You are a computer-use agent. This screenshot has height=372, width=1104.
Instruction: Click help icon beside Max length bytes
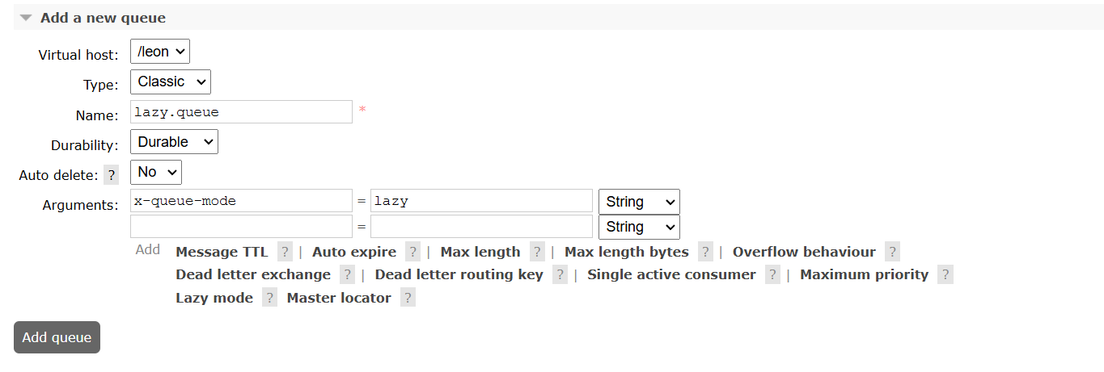706,252
